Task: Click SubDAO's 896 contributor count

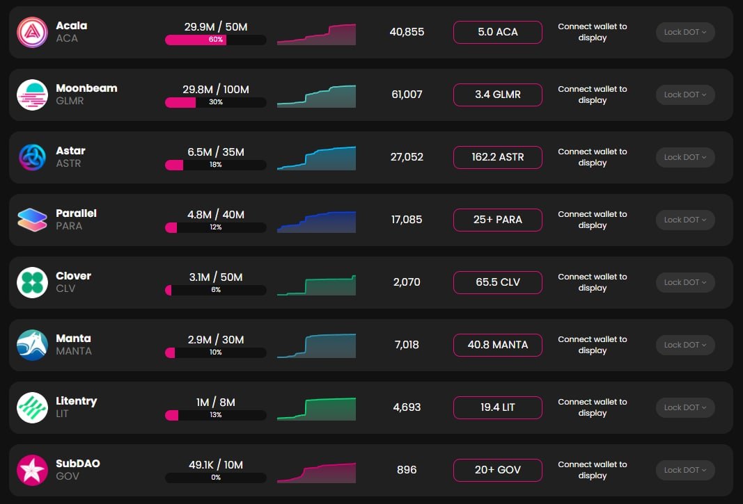Action: pyautogui.click(x=407, y=470)
